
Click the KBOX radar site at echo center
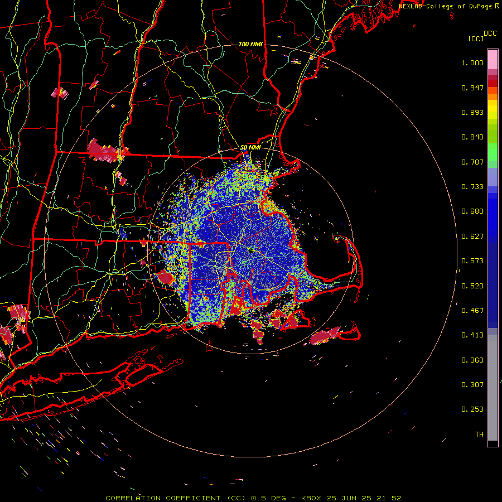[250, 251]
